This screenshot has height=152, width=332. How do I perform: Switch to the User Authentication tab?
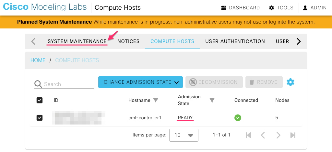click(235, 41)
